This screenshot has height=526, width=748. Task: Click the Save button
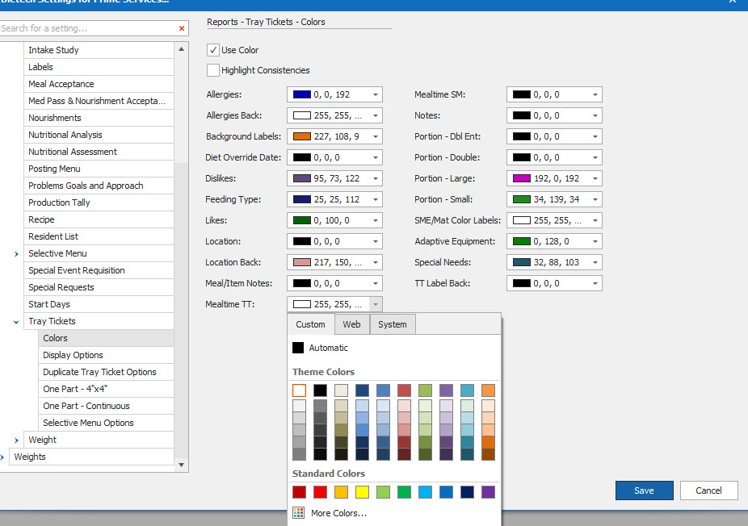(x=644, y=491)
